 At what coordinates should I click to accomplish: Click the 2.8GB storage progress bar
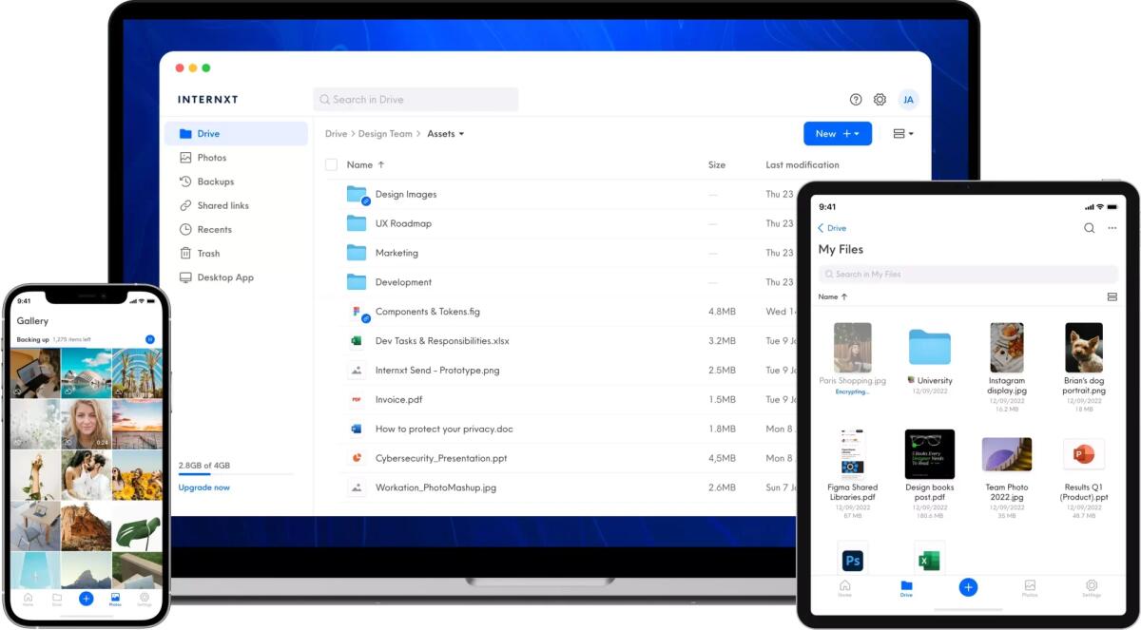(234, 474)
